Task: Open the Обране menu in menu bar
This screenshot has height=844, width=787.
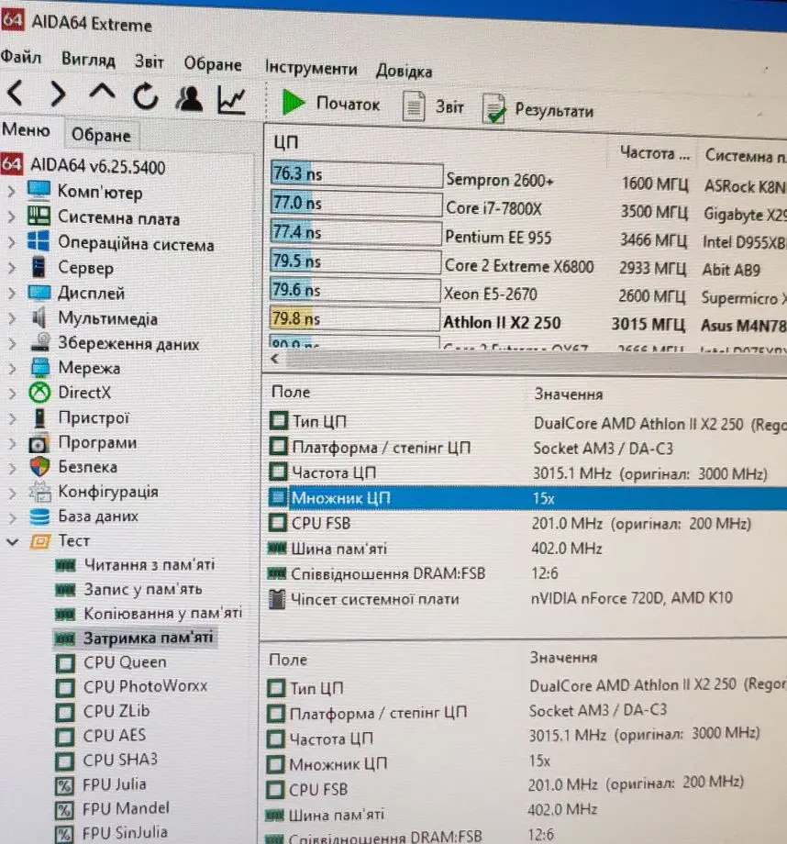Action: pyautogui.click(x=213, y=64)
